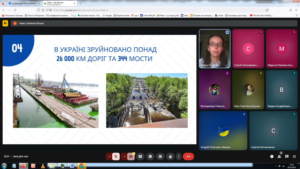Select Valery Holubok's video tile
Screen dimensions: 300x169
tap(214, 48)
